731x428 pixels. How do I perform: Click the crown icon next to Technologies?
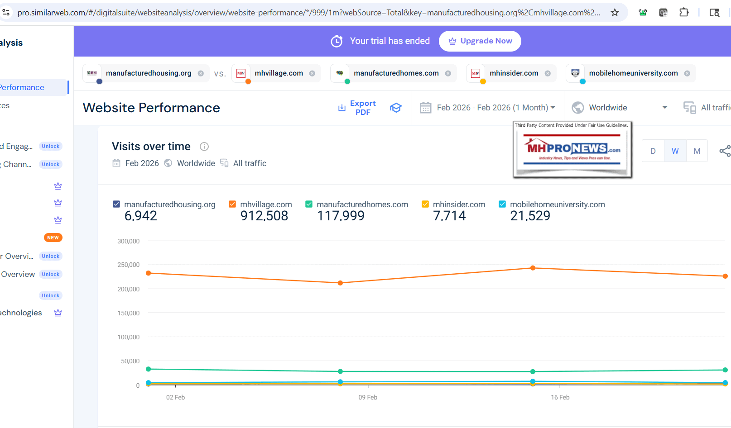(x=58, y=313)
